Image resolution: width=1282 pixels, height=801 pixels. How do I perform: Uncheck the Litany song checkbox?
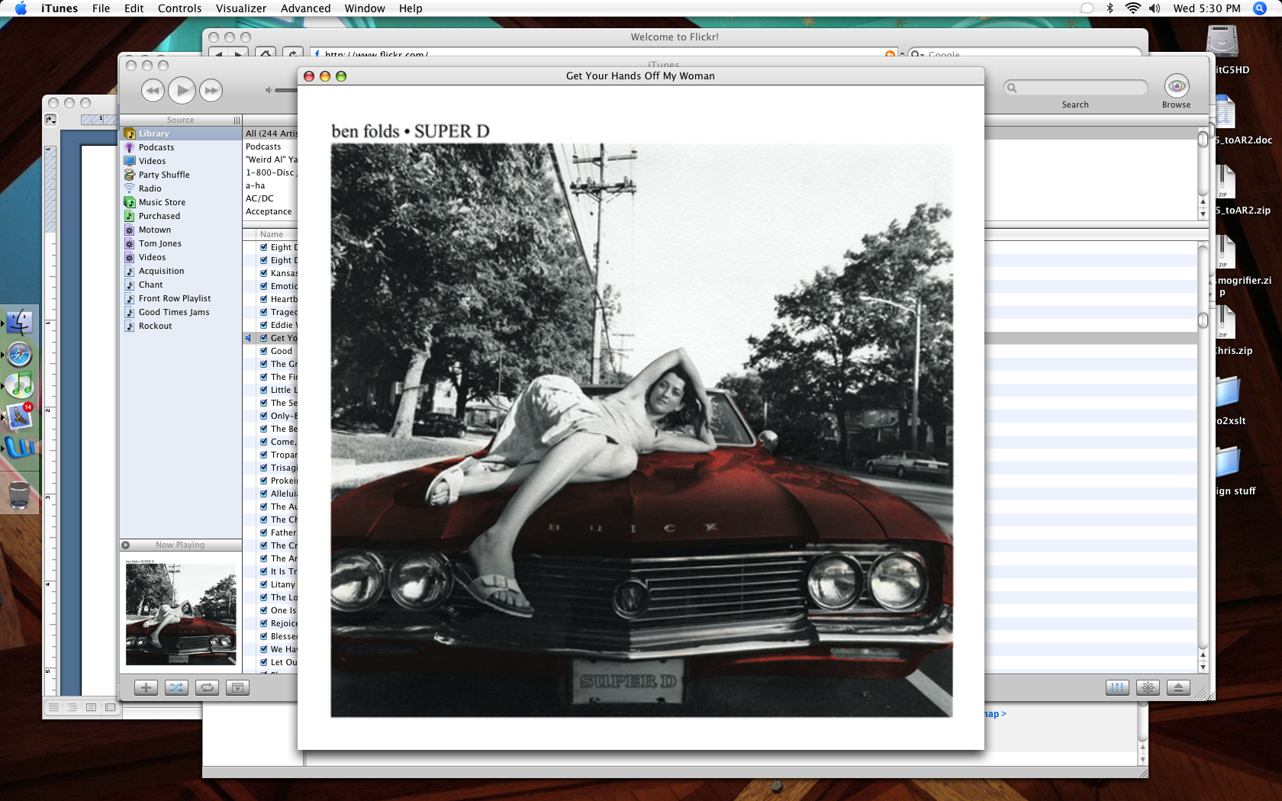pos(264,584)
